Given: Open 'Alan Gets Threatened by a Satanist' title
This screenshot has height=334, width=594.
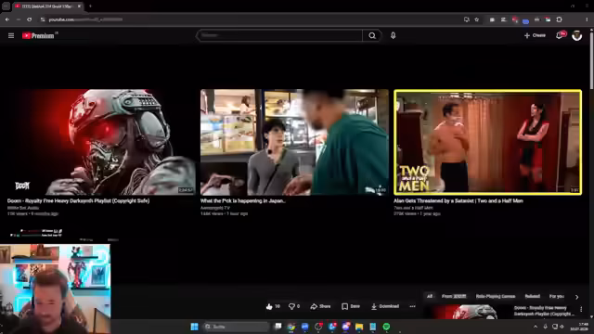Looking at the screenshot, I should [458, 201].
